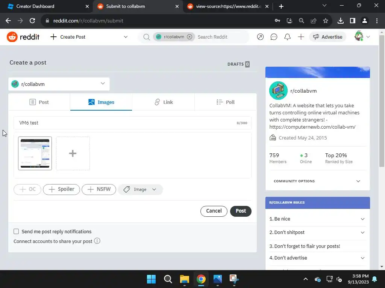The width and height of the screenshot is (385, 288).
Task: Open the password key icon in address bar
Action: pyautogui.click(x=277, y=21)
